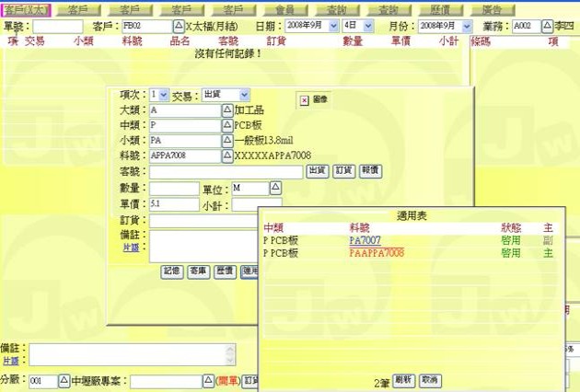Open lookup triangle beside 單位 field

[274, 188]
